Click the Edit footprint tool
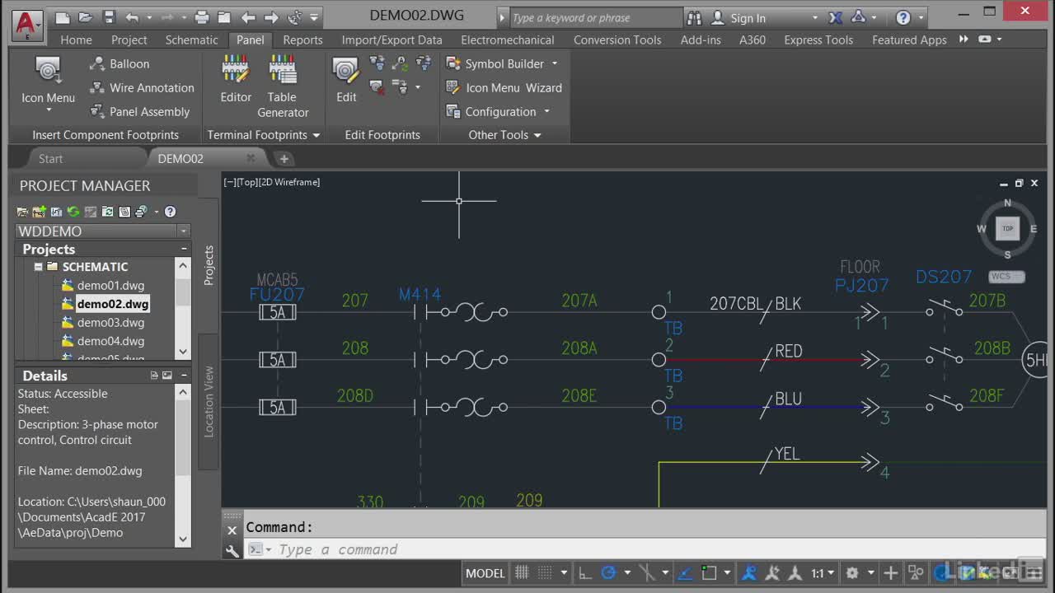The image size is (1055, 593). [346, 80]
